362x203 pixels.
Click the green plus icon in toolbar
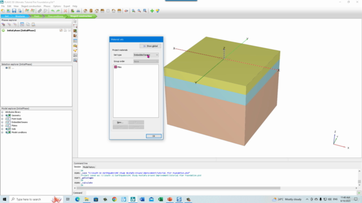152,11
